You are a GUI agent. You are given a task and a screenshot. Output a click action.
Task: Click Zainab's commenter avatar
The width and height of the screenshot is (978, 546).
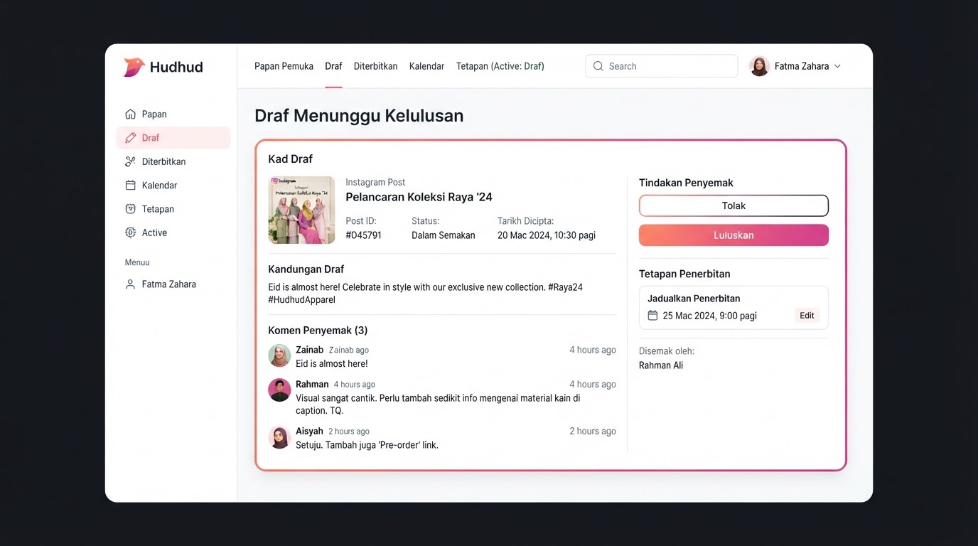[x=279, y=355]
